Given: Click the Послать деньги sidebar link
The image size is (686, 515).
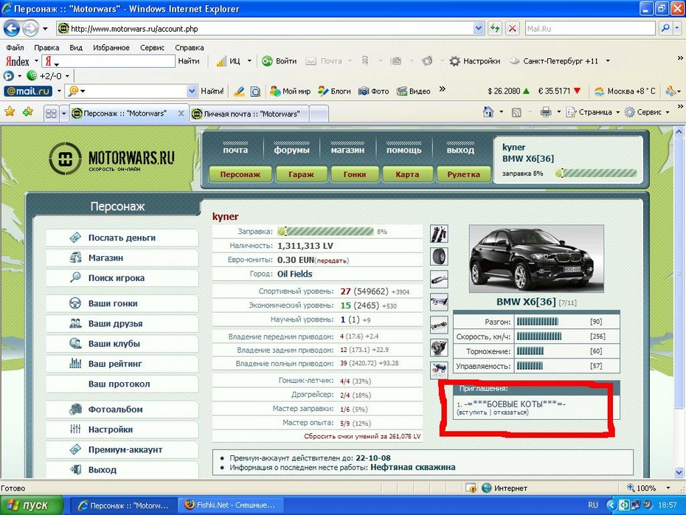Looking at the screenshot, I should tap(122, 238).
